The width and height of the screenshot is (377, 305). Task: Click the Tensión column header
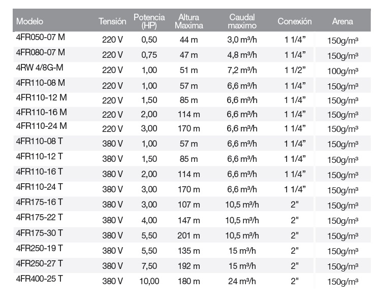tap(112, 21)
